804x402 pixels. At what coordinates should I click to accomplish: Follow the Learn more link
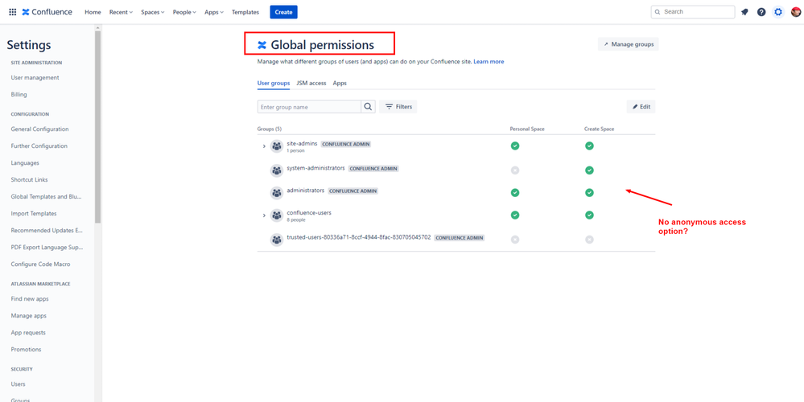click(x=489, y=61)
